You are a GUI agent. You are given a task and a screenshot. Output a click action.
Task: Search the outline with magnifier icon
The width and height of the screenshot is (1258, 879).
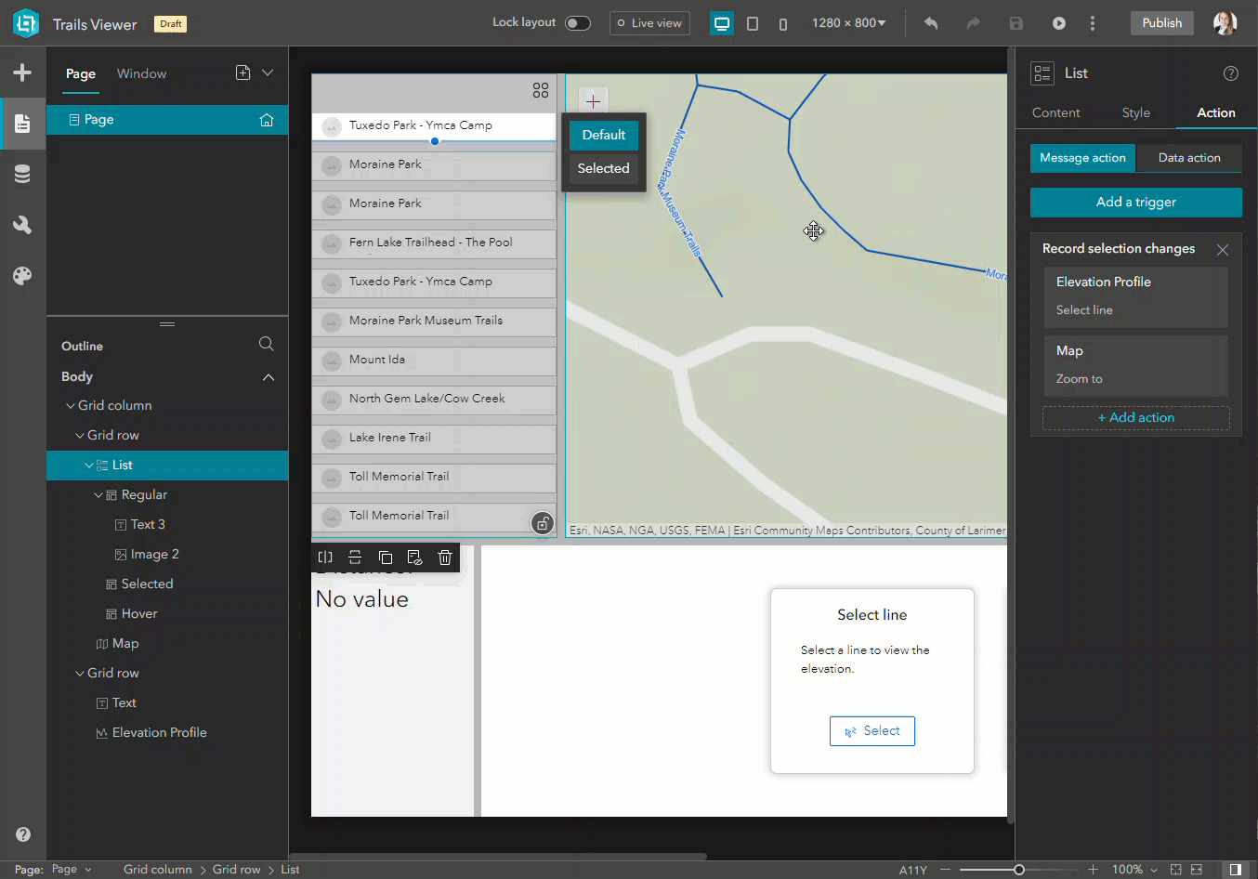click(266, 344)
